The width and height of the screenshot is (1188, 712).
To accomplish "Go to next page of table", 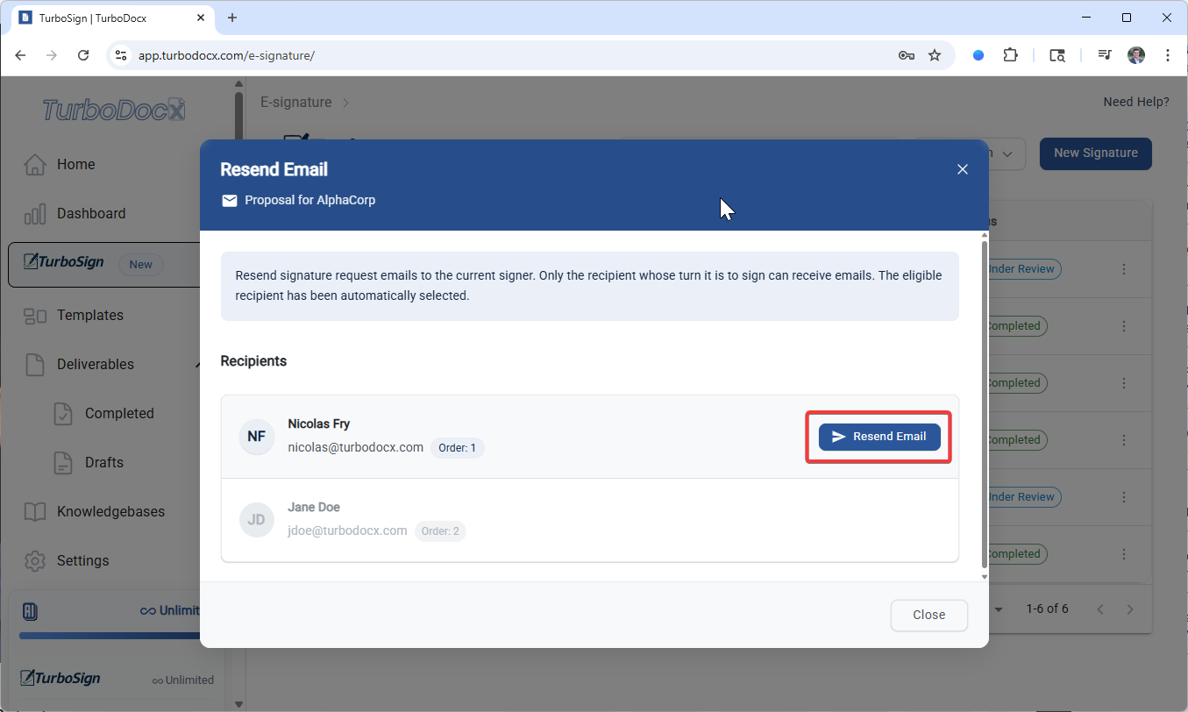I will point(1130,609).
